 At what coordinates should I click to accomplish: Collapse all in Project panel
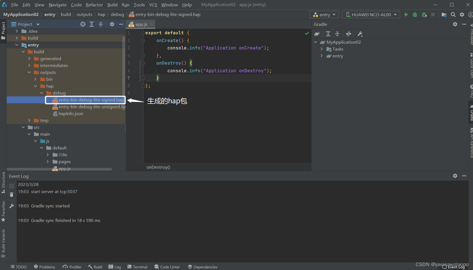pyautogui.click(x=101, y=24)
